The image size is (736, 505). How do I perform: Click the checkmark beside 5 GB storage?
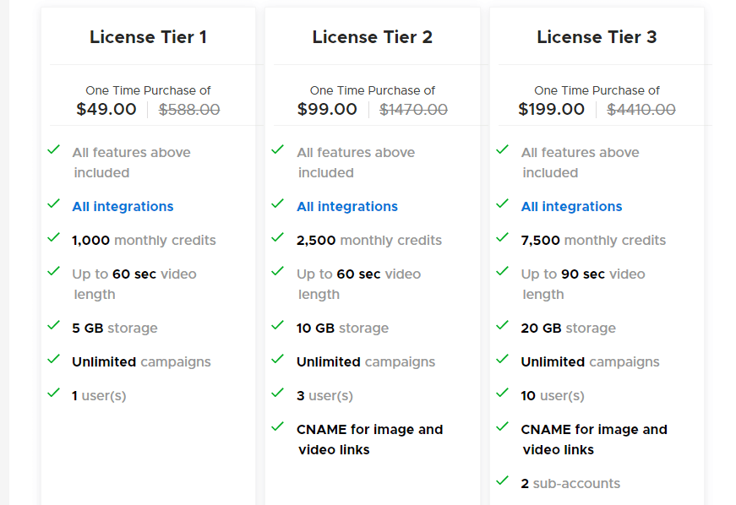pyautogui.click(x=54, y=325)
